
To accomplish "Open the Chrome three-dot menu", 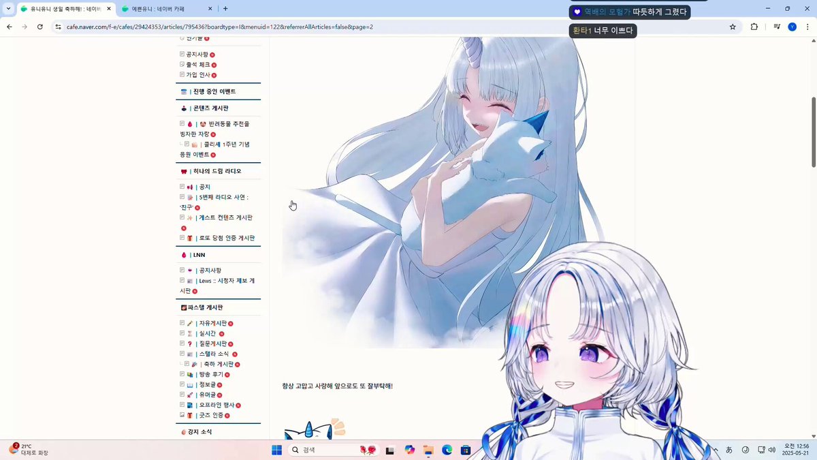I will 807,27.
